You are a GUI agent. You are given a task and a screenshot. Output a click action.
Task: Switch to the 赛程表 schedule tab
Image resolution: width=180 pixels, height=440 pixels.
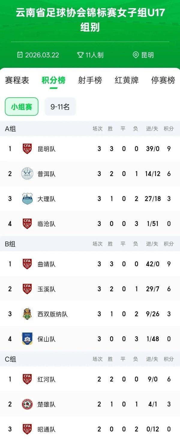click(17, 80)
